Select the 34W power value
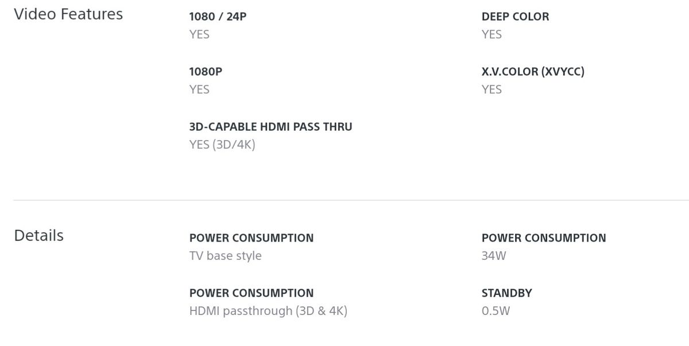 494,255
